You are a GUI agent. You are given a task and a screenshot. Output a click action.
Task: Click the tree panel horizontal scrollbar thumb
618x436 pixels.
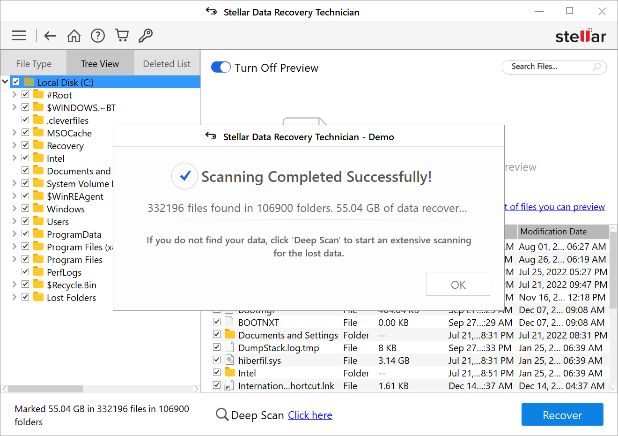coord(45,389)
